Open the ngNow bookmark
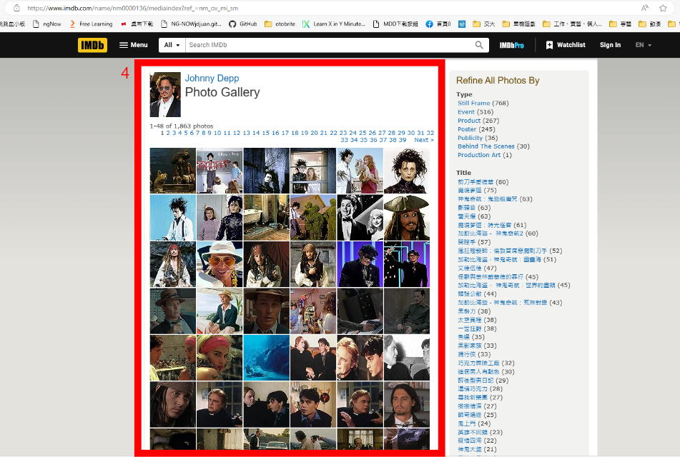 [47, 24]
